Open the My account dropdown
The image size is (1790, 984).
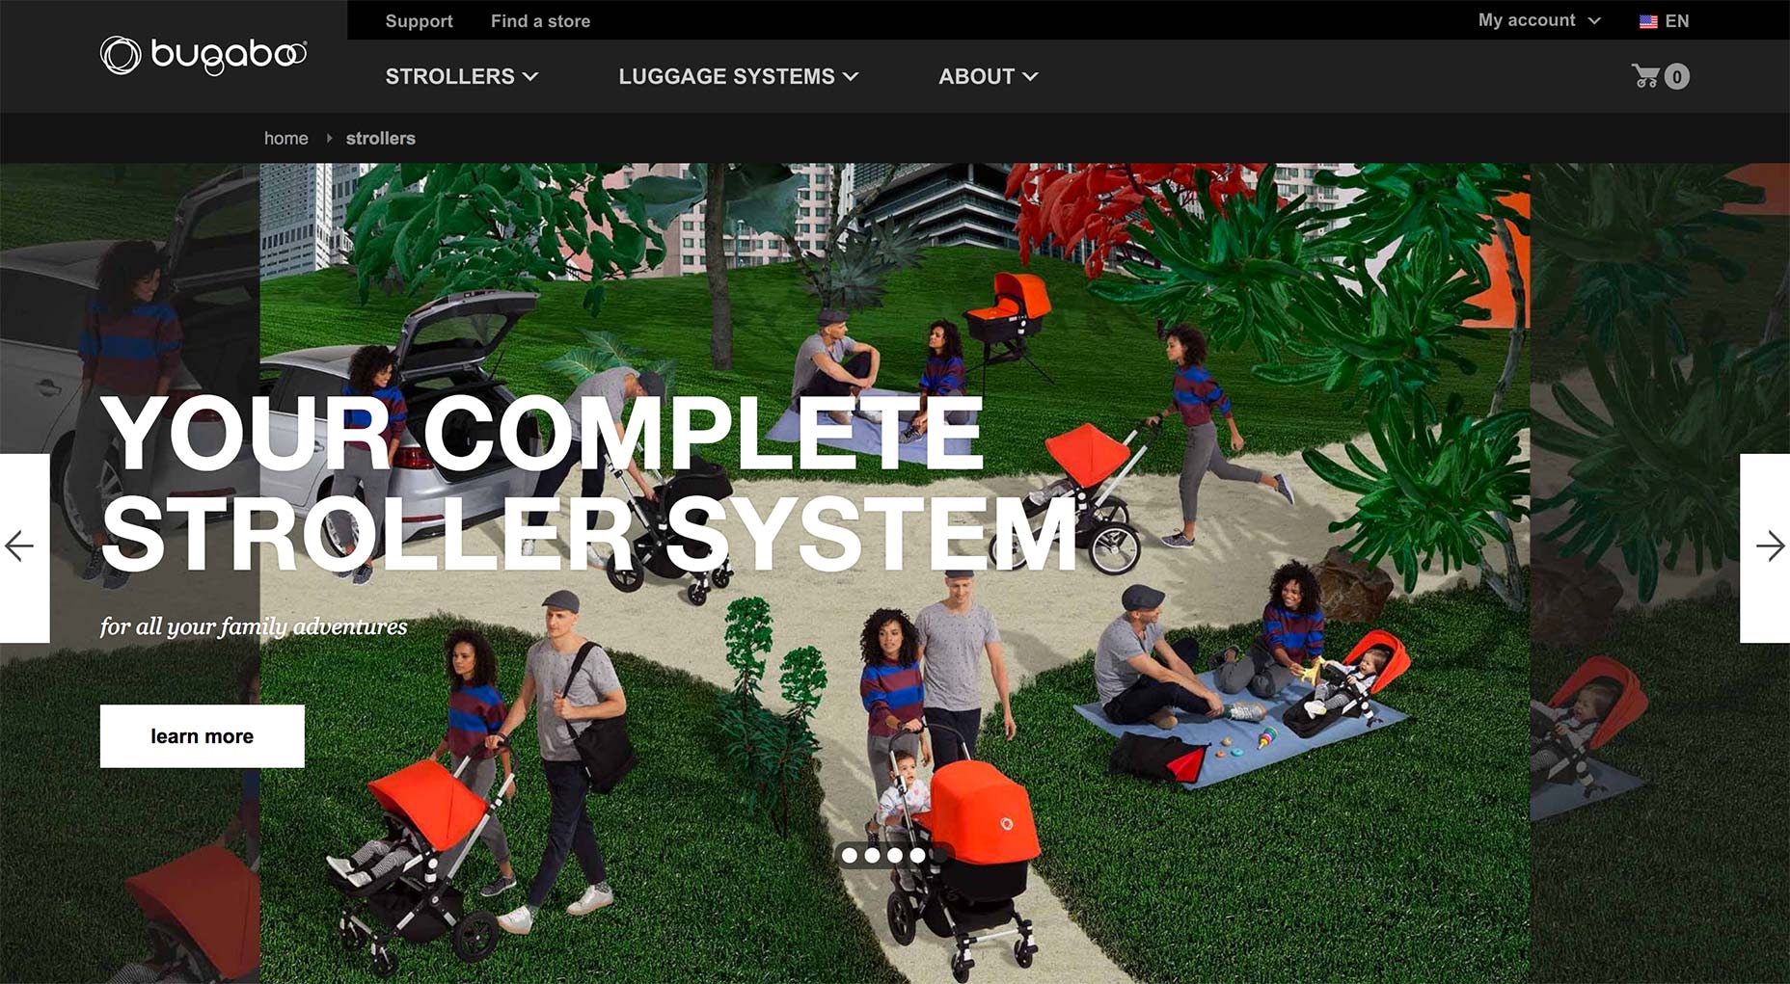coord(1539,20)
